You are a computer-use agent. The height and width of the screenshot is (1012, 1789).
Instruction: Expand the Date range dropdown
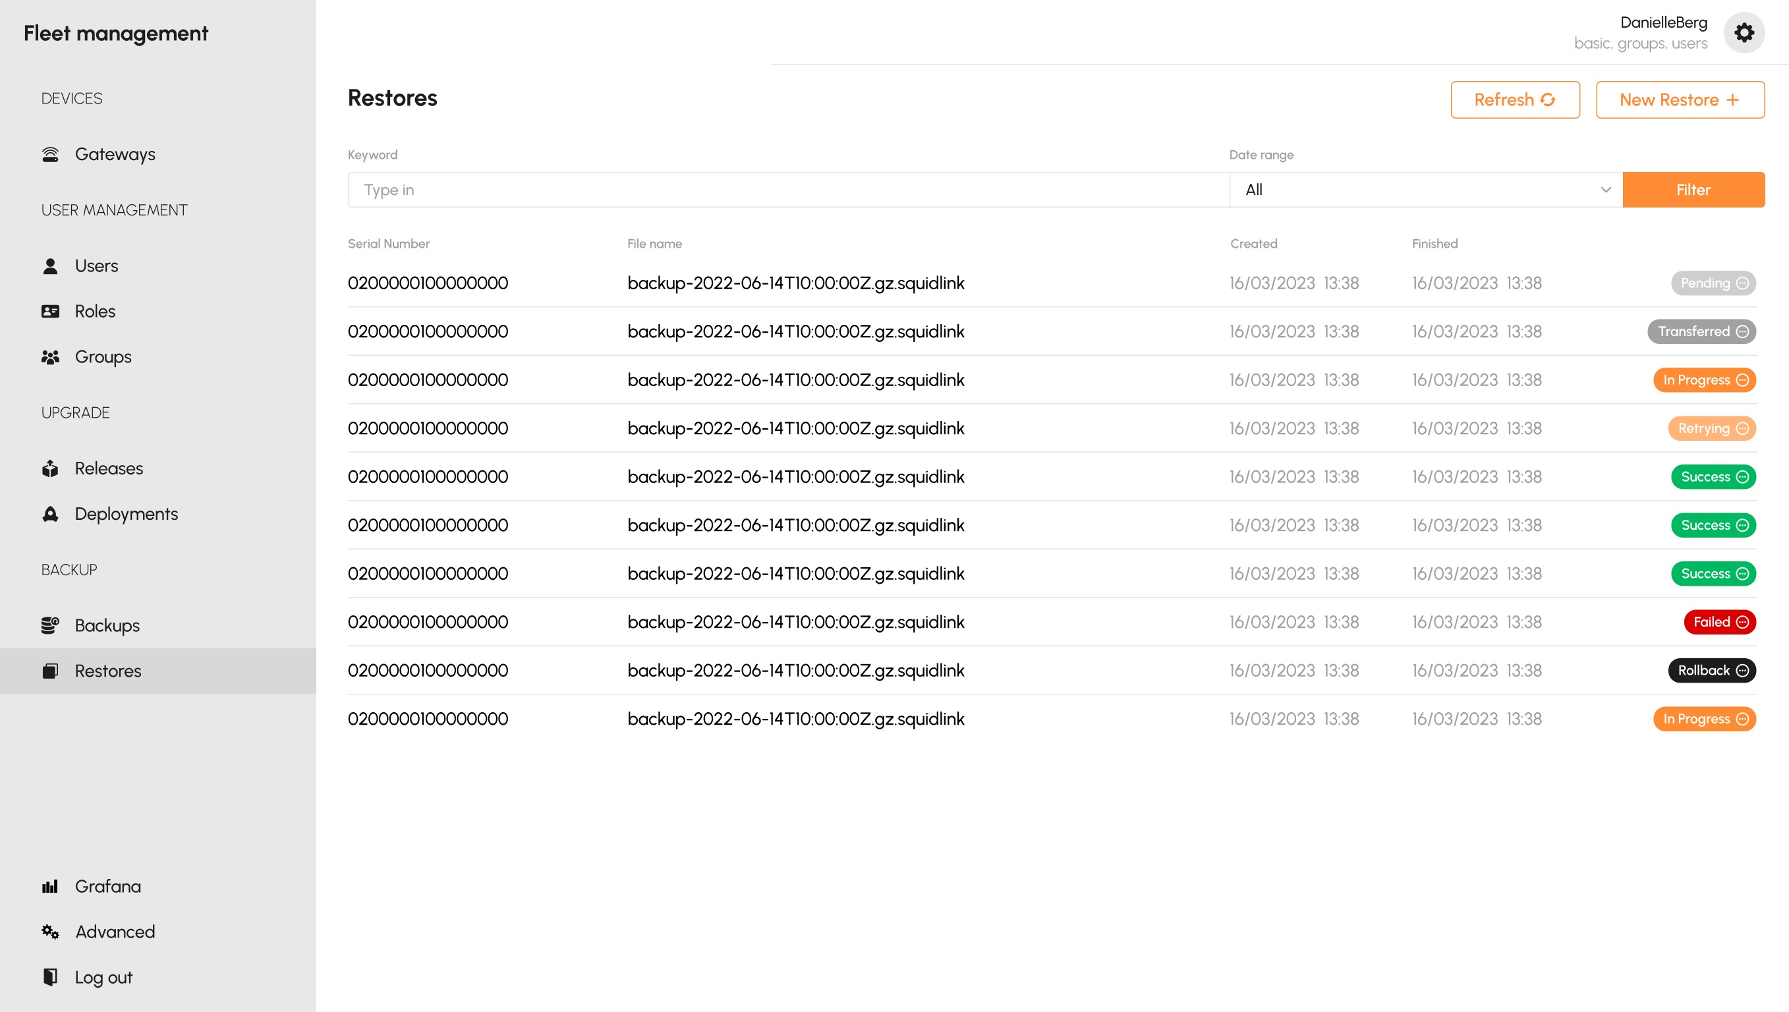[x=1425, y=190]
